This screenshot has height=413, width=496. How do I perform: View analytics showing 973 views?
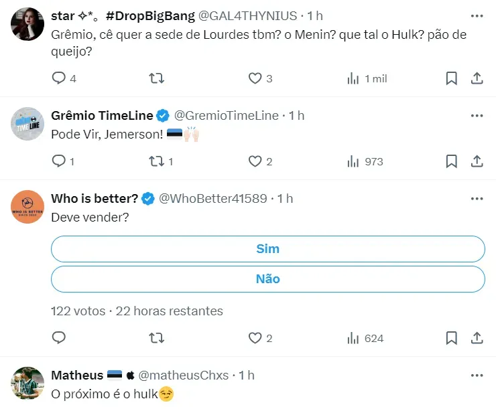[365, 161]
